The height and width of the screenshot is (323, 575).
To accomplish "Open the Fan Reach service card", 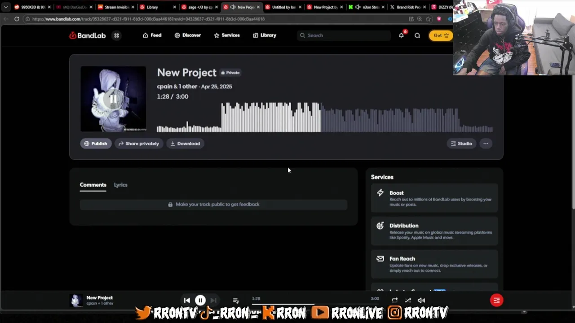I will pos(434,264).
